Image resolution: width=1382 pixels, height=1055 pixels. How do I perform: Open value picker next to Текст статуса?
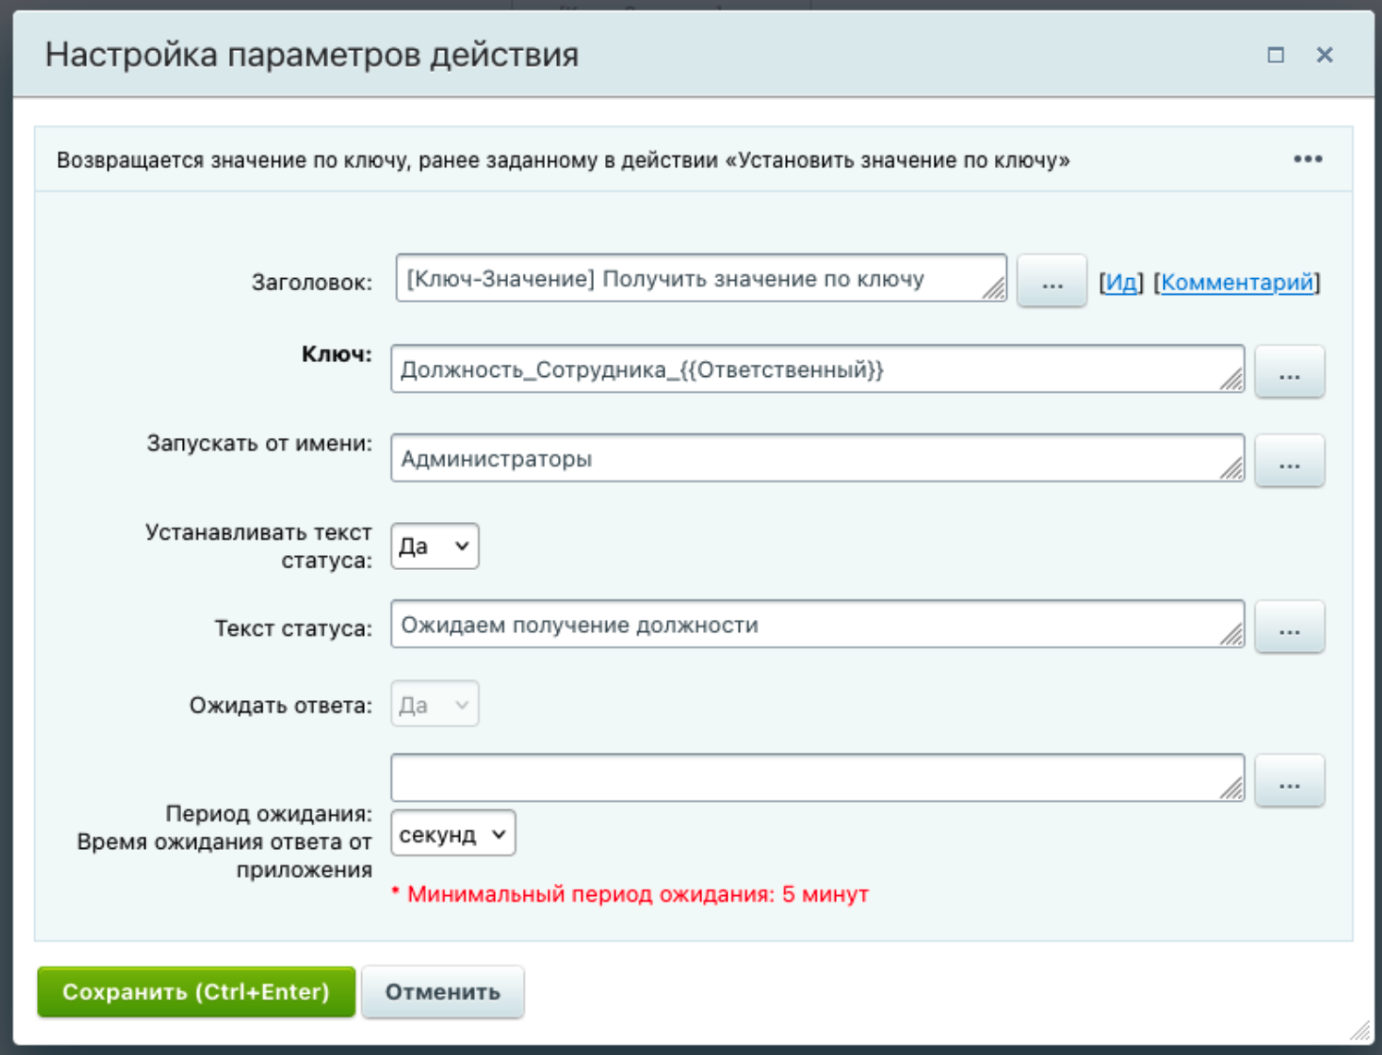coord(1289,627)
